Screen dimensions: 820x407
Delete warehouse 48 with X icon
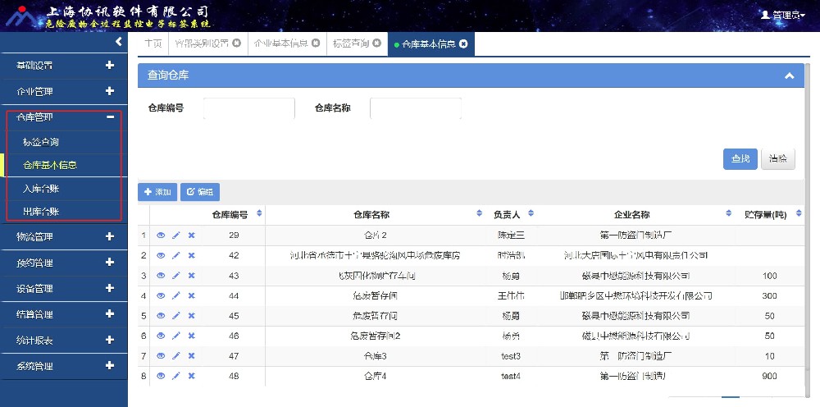(x=191, y=376)
